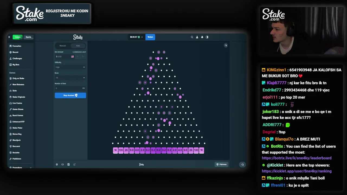Click the game sound icon above Plinko board

(226, 45)
